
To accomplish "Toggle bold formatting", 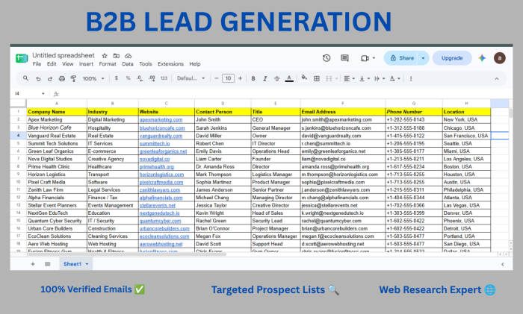I will click(x=253, y=78).
